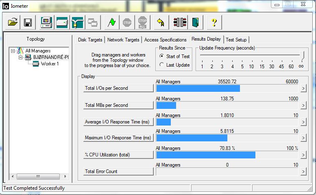316x195 pixels.
Task: Click Topology scrollbar left arrow
Action: click(13, 176)
